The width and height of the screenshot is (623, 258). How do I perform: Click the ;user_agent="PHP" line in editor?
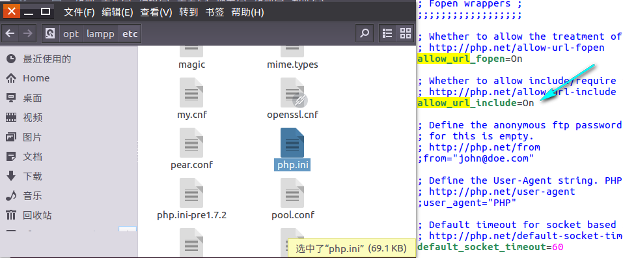[467, 203]
